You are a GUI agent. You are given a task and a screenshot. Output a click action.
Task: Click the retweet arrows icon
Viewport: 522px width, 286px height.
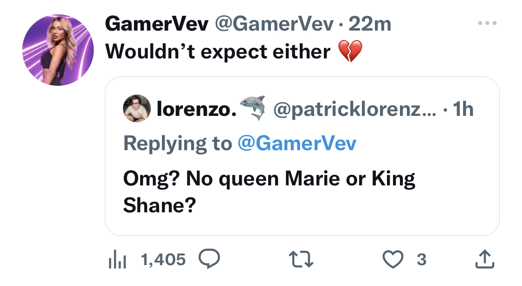point(301,260)
